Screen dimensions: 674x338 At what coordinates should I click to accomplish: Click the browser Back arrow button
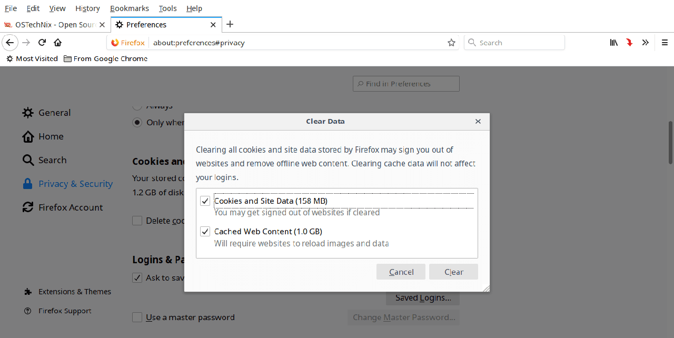pyautogui.click(x=10, y=43)
